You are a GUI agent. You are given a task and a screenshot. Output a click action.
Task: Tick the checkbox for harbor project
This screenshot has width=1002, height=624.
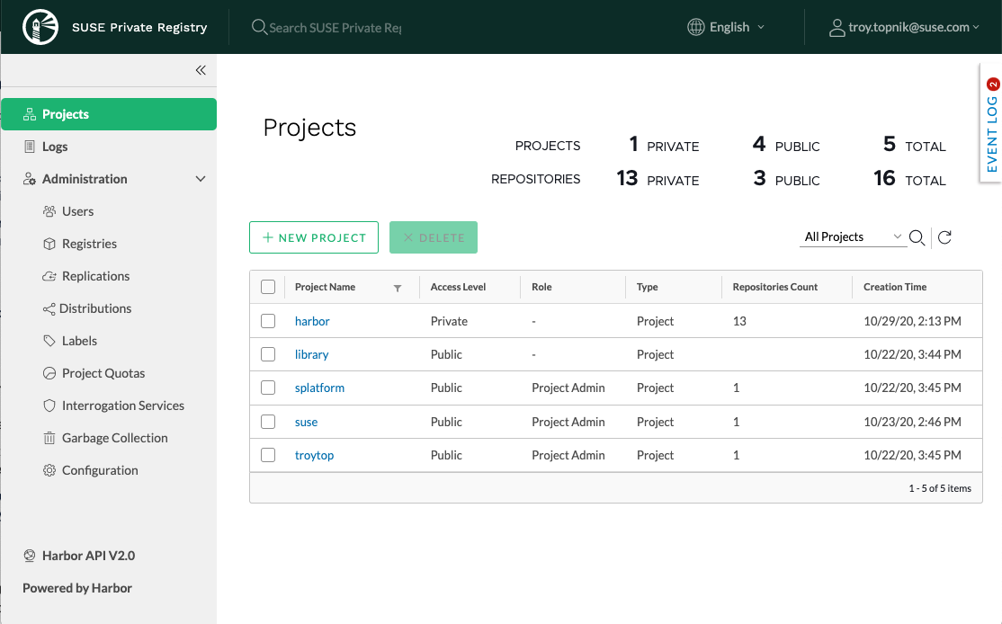[x=268, y=321]
